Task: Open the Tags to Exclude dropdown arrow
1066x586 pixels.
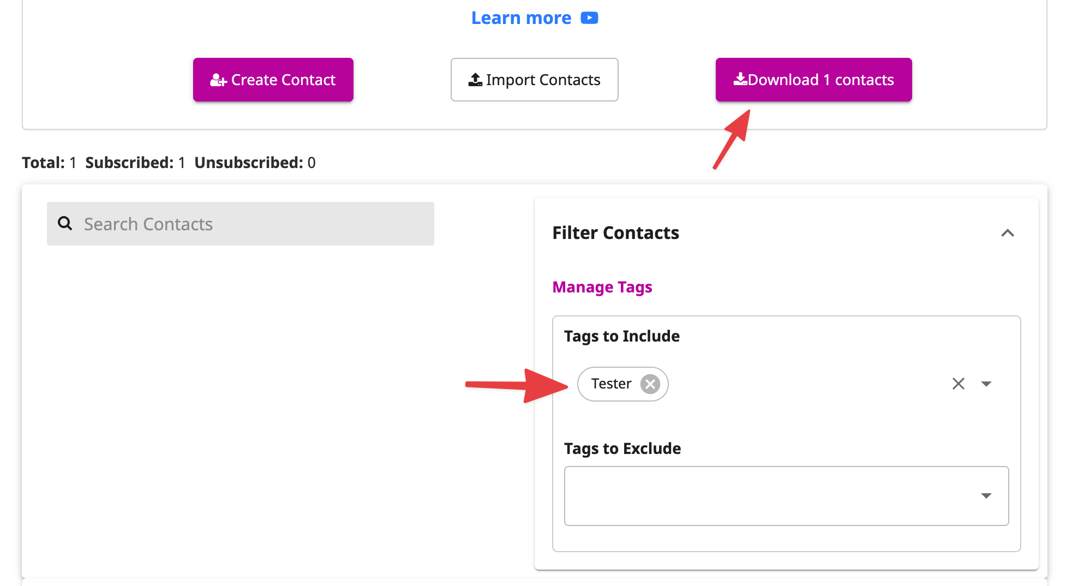Action: click(986, 495)
